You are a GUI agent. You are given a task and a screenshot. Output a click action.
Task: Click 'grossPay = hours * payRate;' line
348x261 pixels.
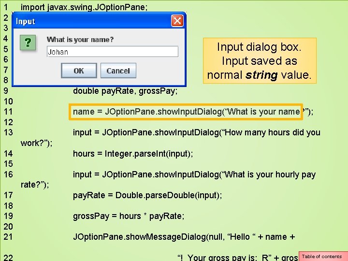pyautogui.click(x=129, y=216)
